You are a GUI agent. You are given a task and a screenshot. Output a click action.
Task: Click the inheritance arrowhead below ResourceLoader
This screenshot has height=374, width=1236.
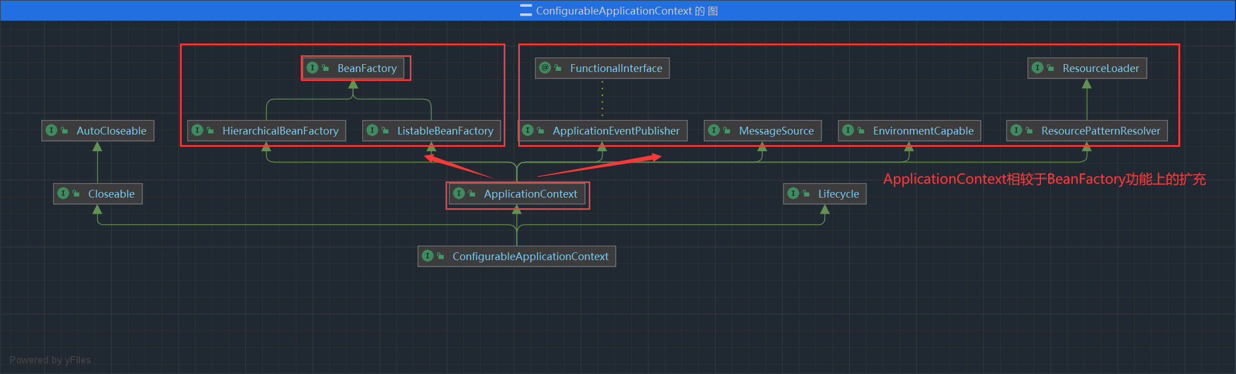1087,84
